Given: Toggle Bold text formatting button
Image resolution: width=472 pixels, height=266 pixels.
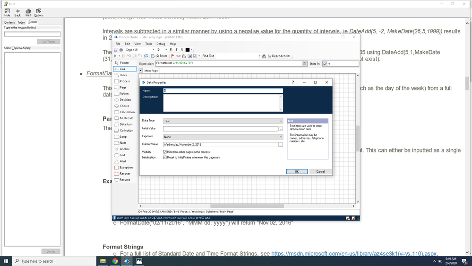Looking at the screenshot, I should pyautogui.click(x=171, y=50).
